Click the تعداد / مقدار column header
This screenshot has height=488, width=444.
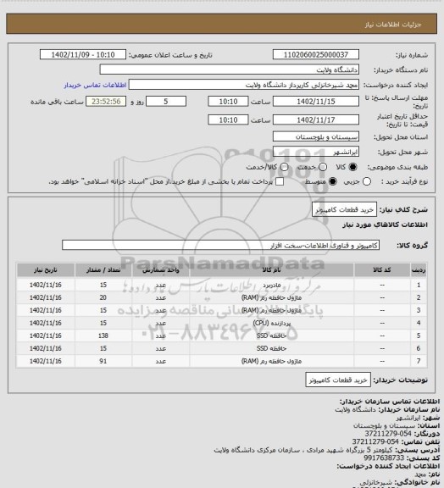click(103, 270)
